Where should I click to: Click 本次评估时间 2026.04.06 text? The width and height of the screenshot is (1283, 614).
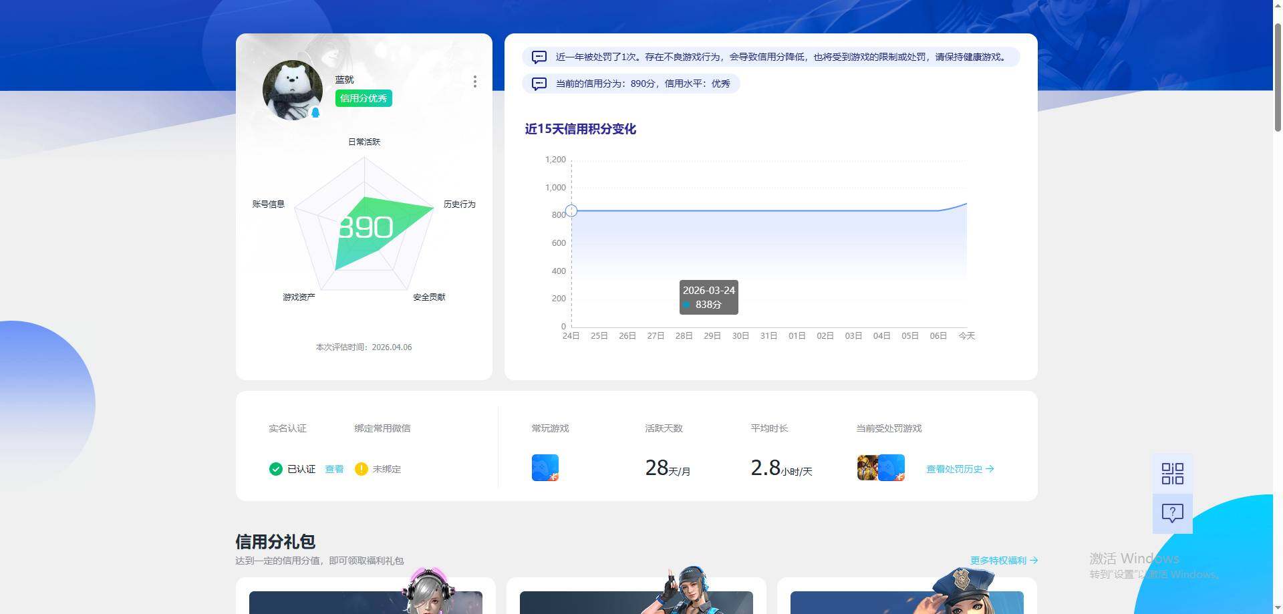pyautogui.click(x=364, y=347)
